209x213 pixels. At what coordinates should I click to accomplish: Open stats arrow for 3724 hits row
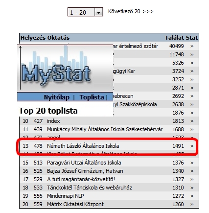tap(192, 71)
